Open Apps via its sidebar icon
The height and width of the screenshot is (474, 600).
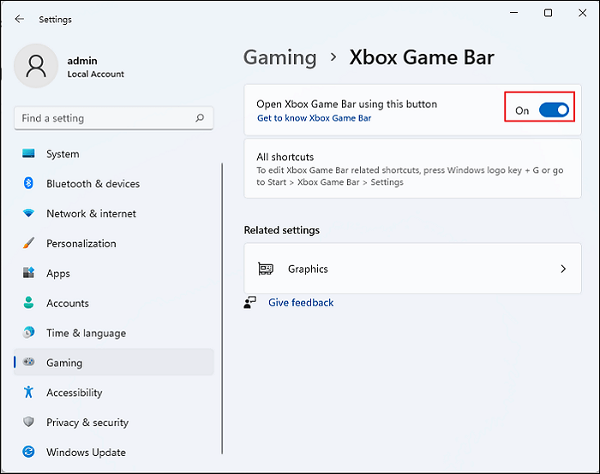[x=28, y=274]
